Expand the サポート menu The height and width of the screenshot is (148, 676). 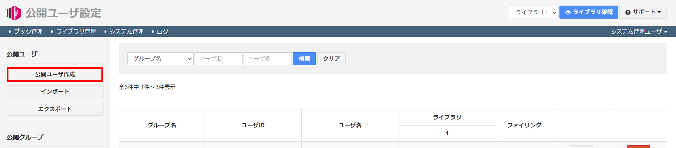click(643, 12)
